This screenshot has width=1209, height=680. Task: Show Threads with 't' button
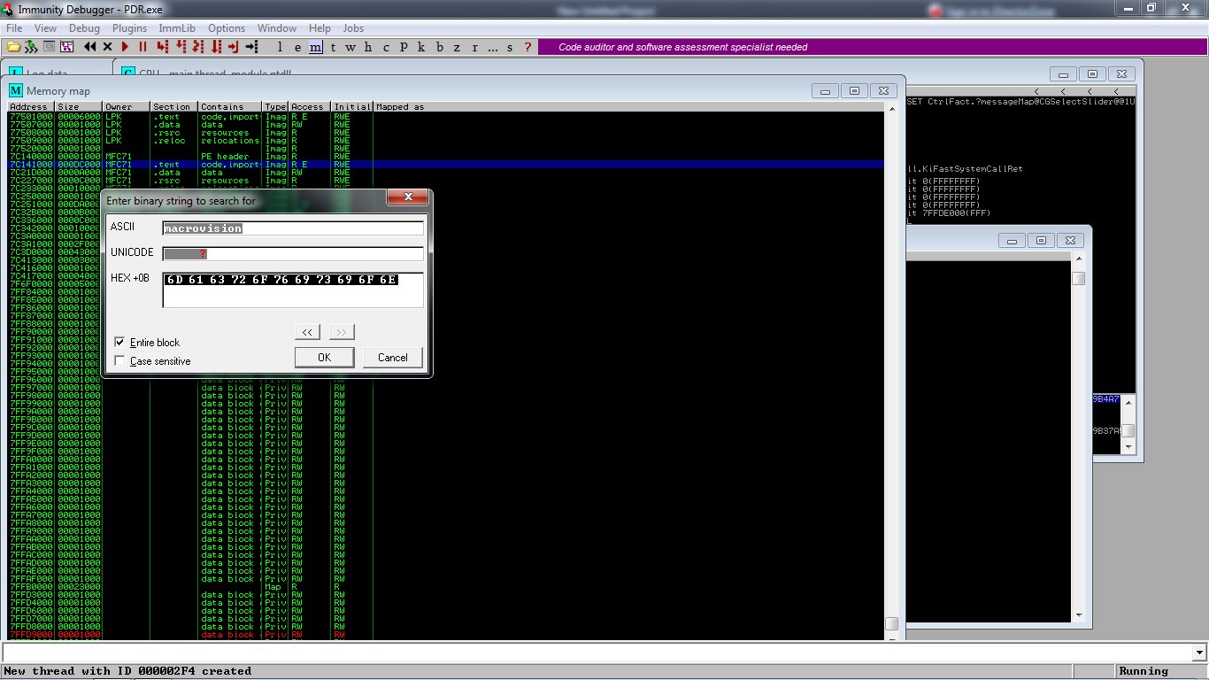tap(333, 47)
